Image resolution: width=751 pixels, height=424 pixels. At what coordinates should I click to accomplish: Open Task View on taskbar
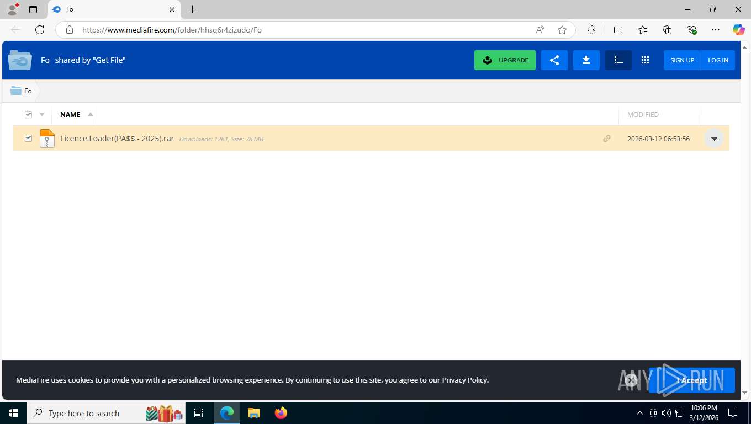pos(199,413)
